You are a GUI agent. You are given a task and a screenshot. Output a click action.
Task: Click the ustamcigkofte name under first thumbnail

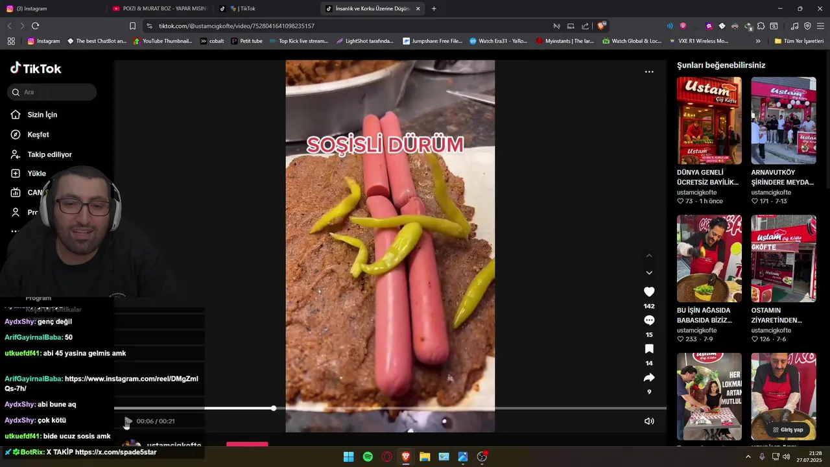[696, 193]
